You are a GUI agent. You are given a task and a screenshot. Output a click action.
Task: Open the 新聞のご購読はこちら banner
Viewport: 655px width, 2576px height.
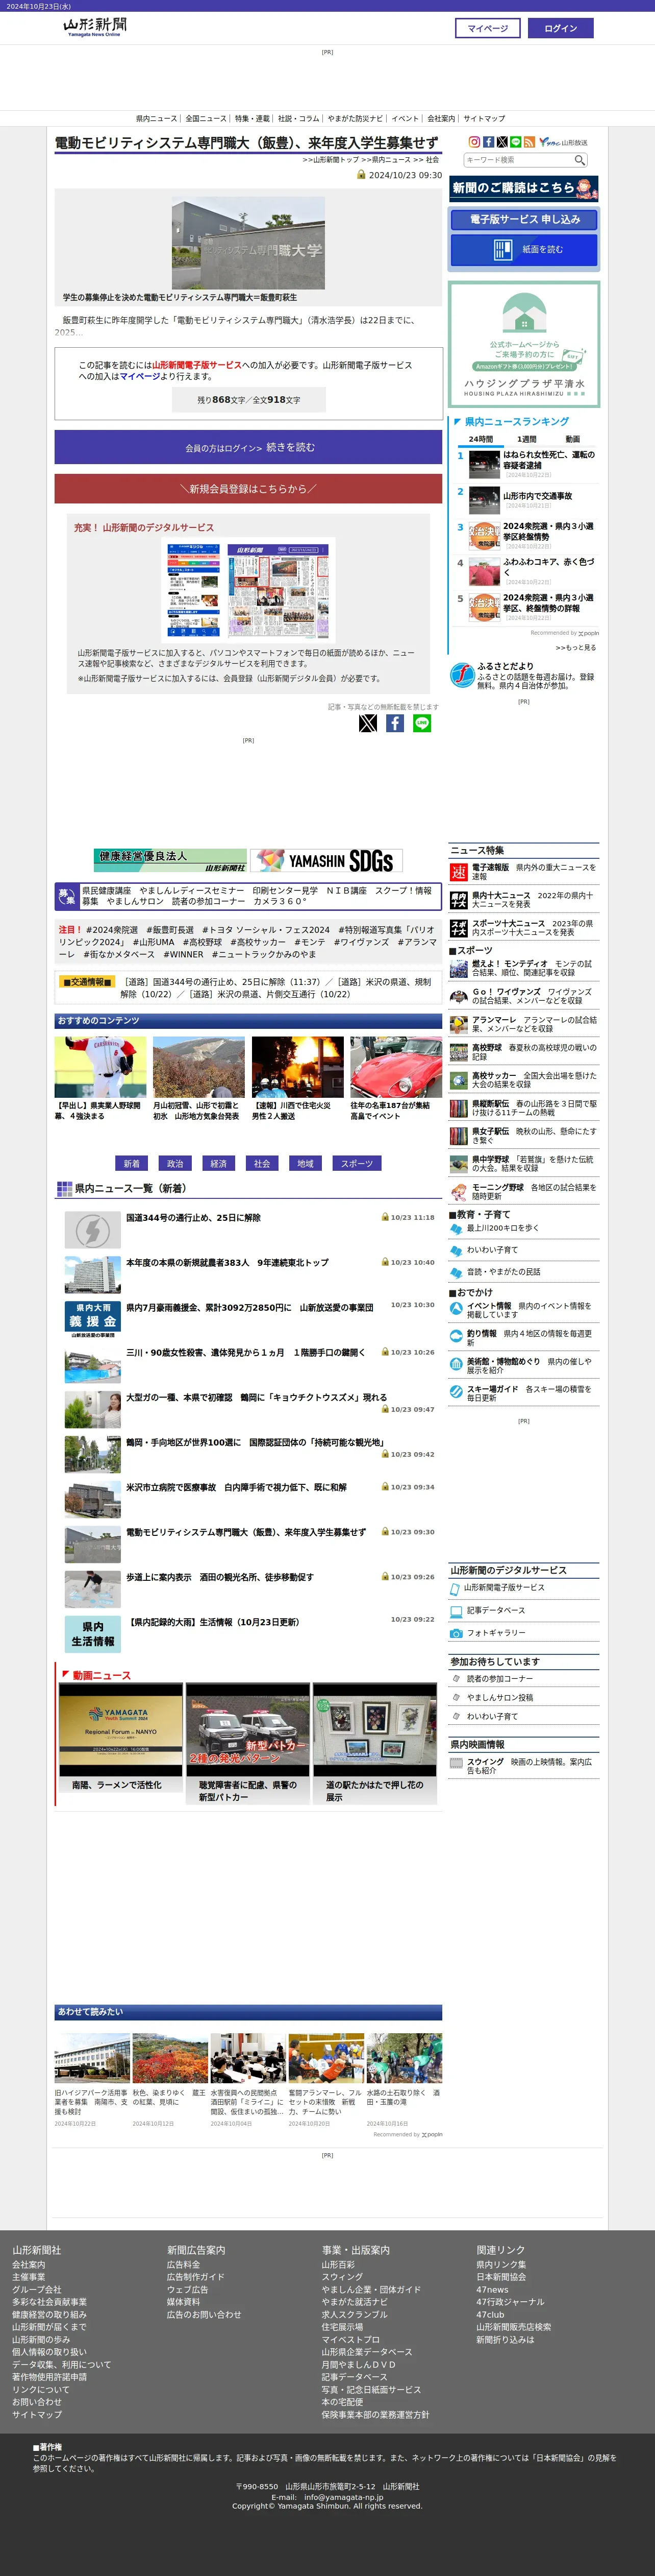click(524, 188)
